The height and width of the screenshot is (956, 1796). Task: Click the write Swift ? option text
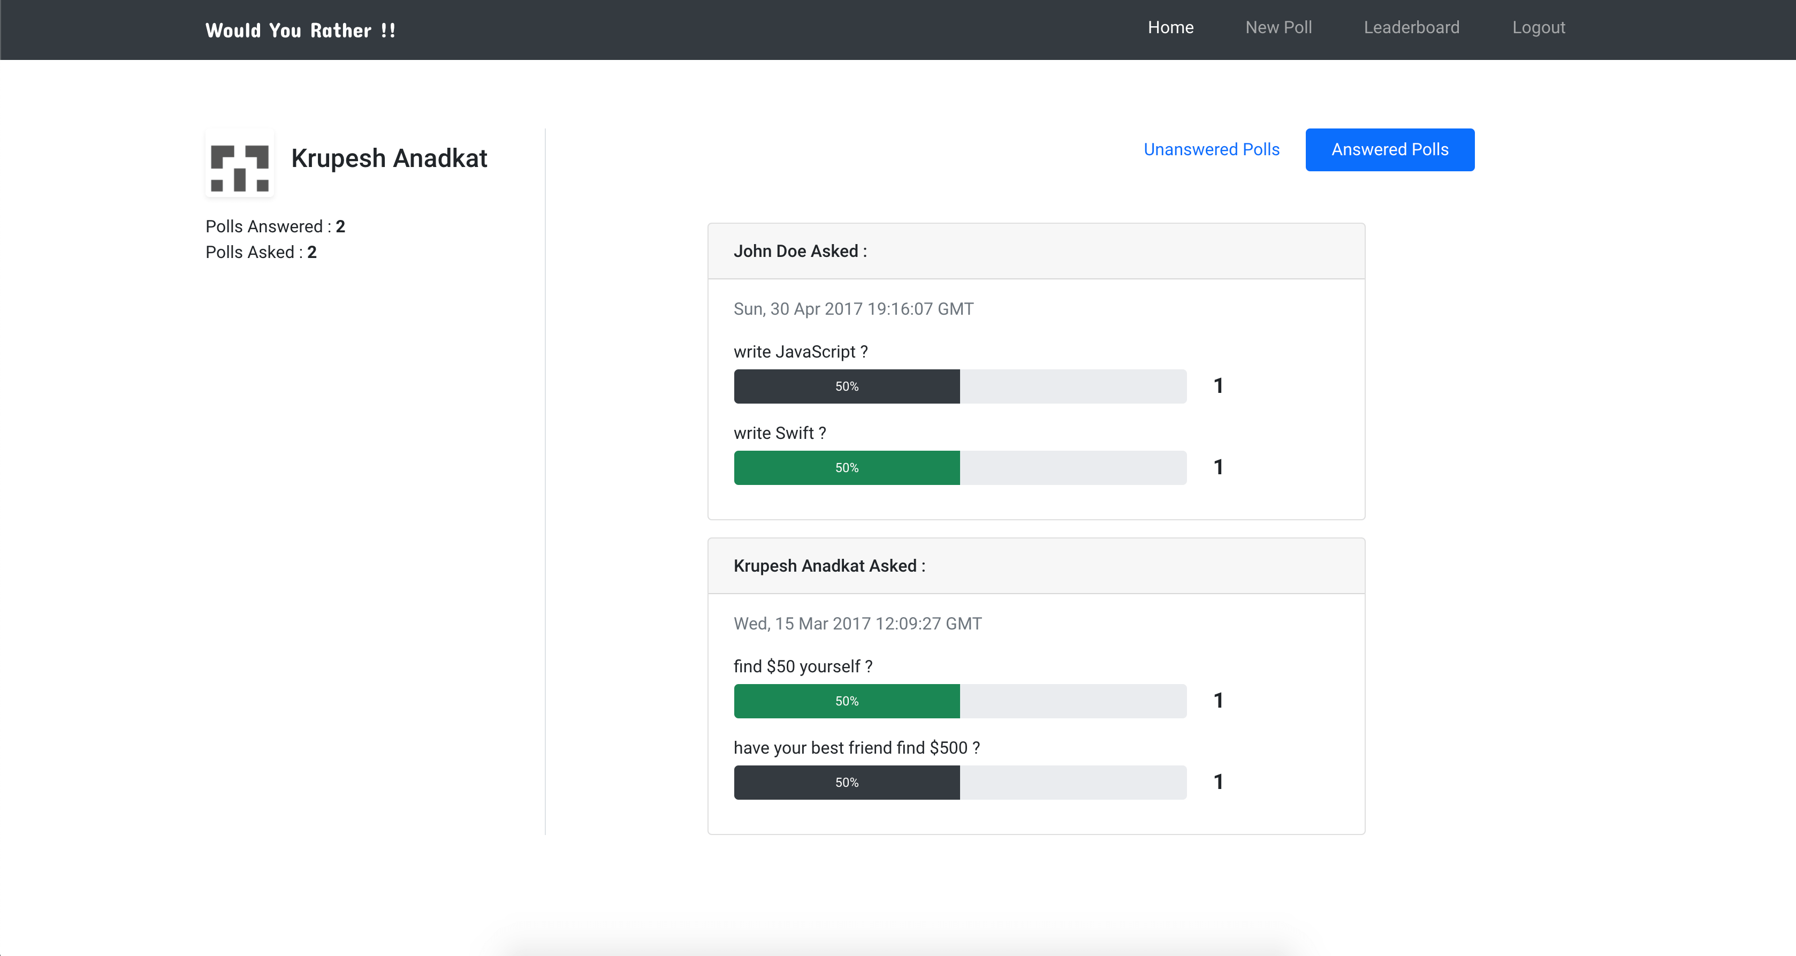point(780,434)
